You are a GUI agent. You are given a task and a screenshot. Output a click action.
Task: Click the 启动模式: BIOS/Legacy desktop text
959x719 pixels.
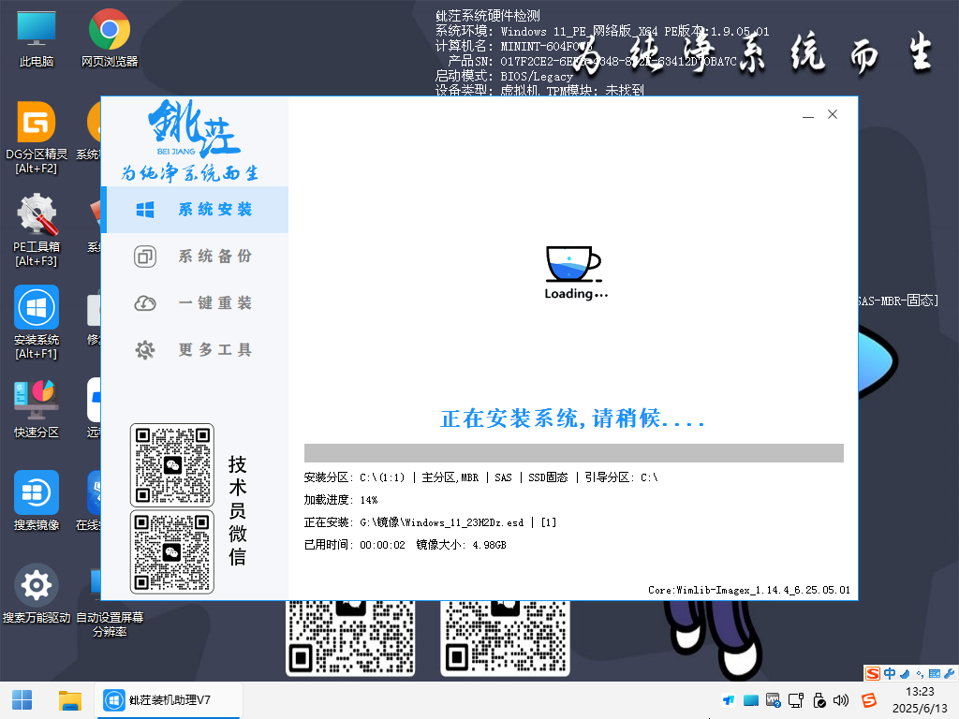504,76
